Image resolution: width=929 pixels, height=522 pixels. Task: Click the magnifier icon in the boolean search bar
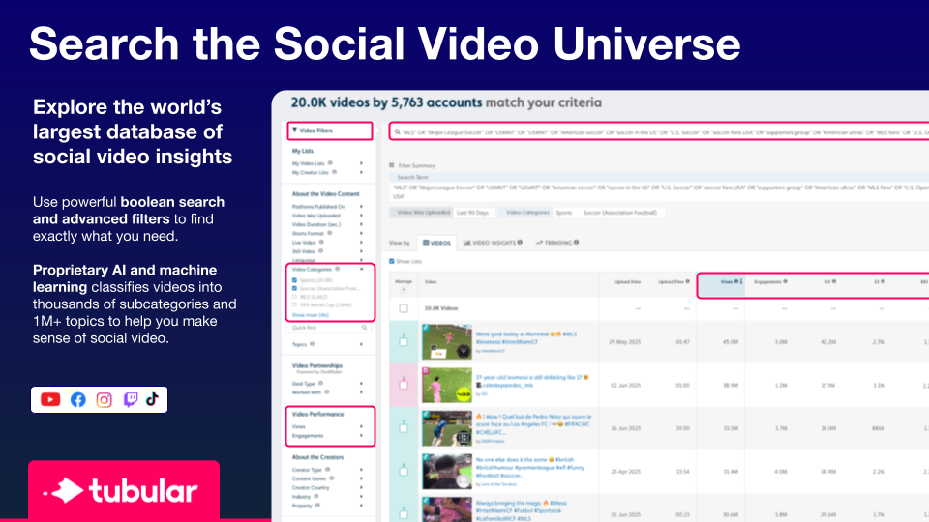tap(398, 132)
